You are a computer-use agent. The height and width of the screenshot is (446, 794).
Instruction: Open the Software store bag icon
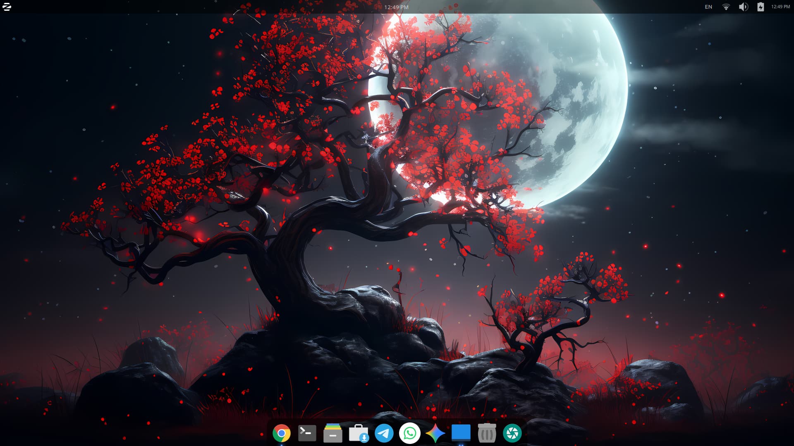coord(358,433)
